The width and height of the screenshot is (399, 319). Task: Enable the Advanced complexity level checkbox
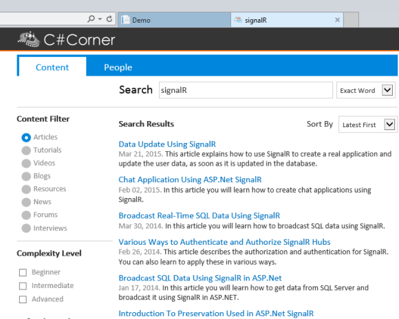pyautogui.click(x=23, y=300)
